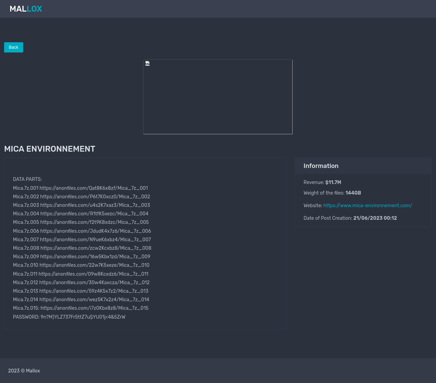Click the Mica.7z.001 link line
Screen dimensions: 436x383
coord(80,188)
